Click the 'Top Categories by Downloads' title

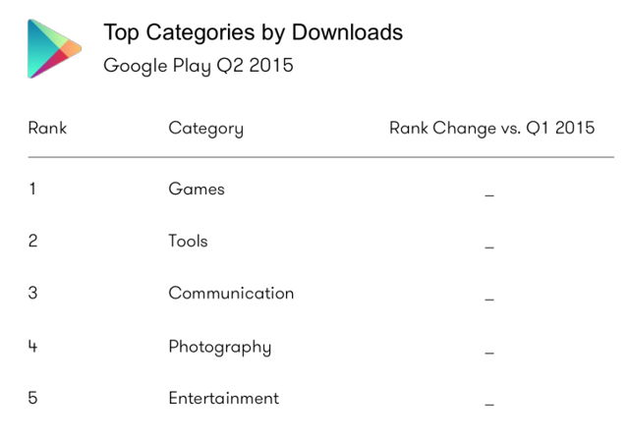click(x=253, y=32)
